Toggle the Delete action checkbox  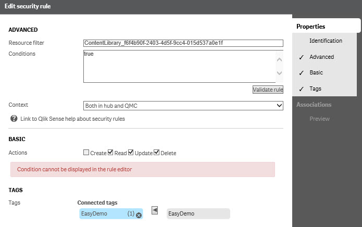[x=157, y=152]
